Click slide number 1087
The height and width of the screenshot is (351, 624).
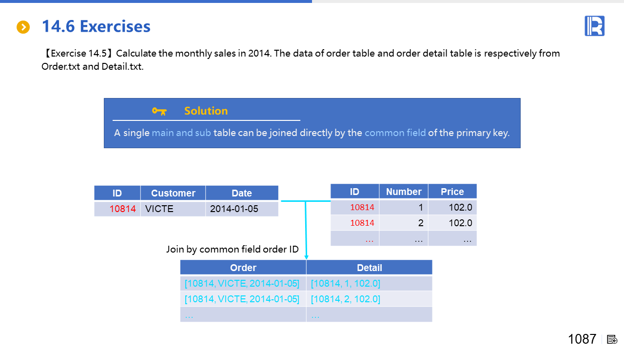tap(582, 339)
